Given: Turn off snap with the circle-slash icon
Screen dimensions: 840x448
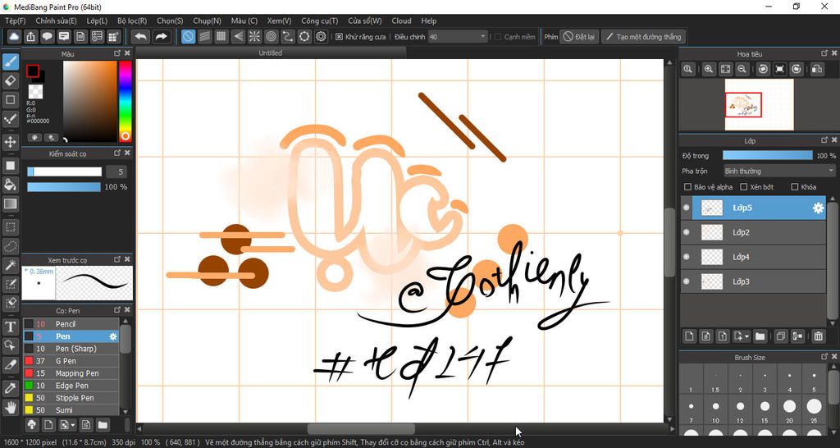Looking at the screenshot, I should coord(188,36).
